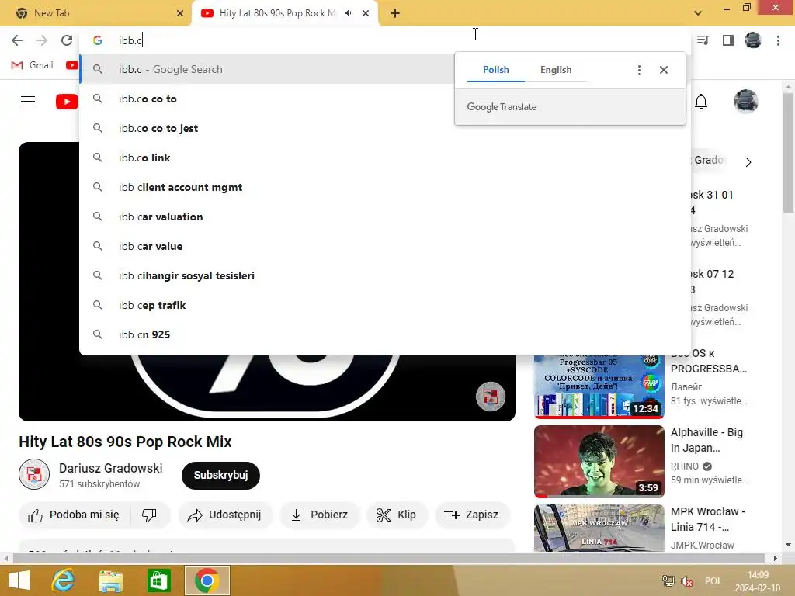Image resolution: width=795 pixels, height=596 pixels.
Task: Open Chrome three-dot menu
Action: pos(778,40)
